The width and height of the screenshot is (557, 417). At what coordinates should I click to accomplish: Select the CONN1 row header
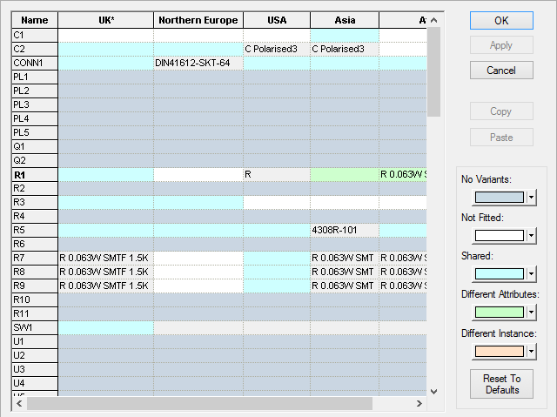[x=34, y=63]
